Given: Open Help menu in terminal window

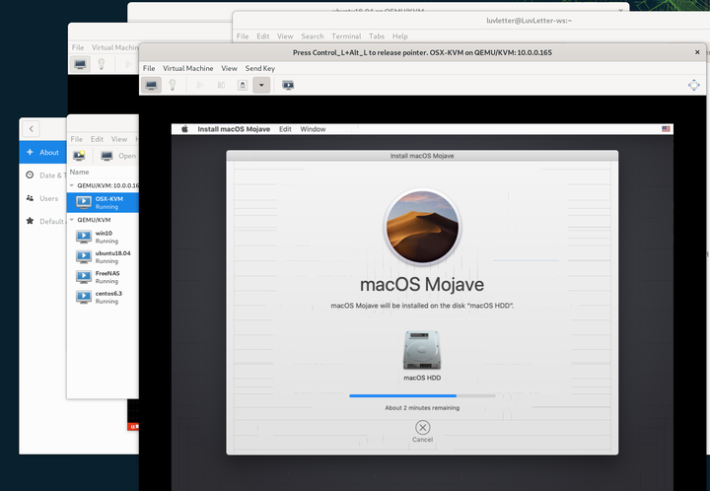Looking at the screenshot, I should (399, 36).
